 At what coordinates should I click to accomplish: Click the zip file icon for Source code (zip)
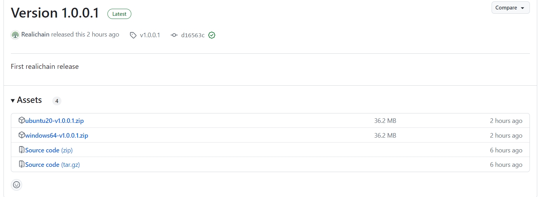(22, 150)
